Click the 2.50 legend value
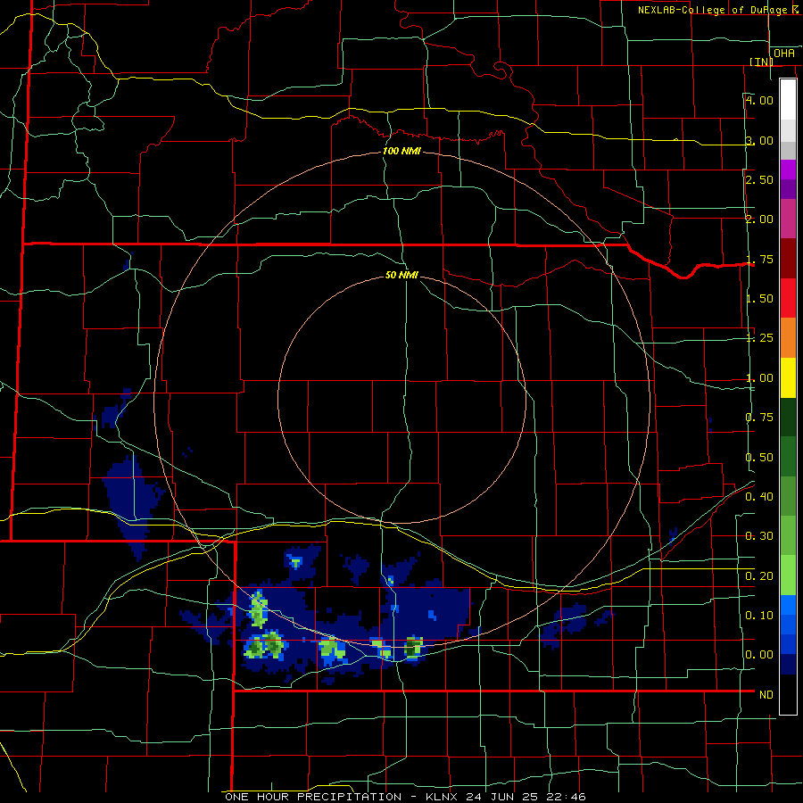The width and height of the screenshot is (803, 803). [759, 179]
